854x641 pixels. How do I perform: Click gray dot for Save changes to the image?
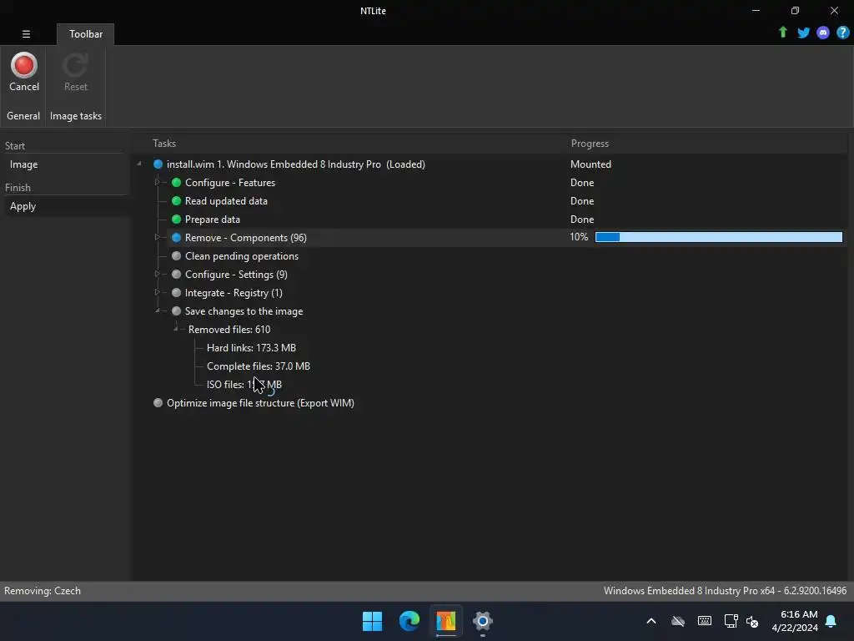(x=177, y=311)
